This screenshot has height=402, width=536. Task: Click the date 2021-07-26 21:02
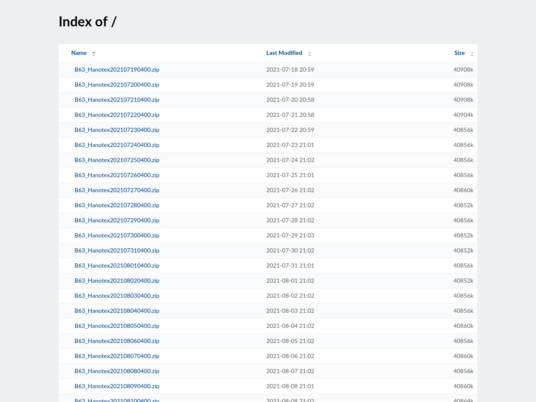(x=290, y=190)
